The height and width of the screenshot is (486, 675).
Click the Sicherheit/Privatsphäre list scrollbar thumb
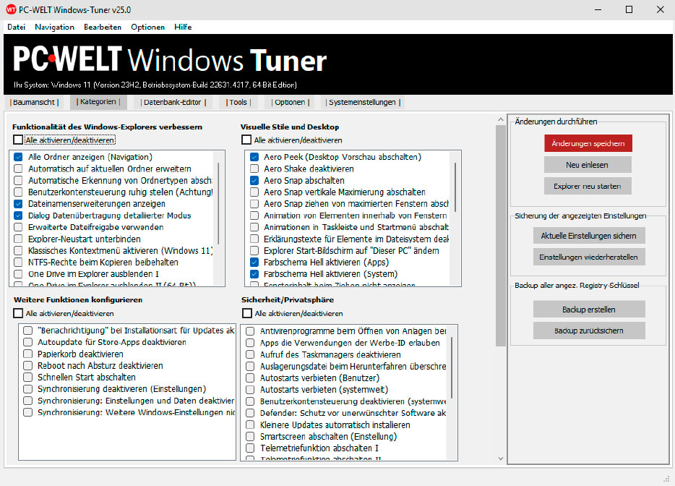pyautogui.click(x=452, y=368)
